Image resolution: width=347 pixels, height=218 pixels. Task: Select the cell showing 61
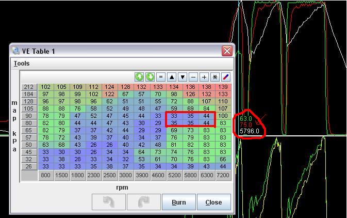click(x=158, y=159)
